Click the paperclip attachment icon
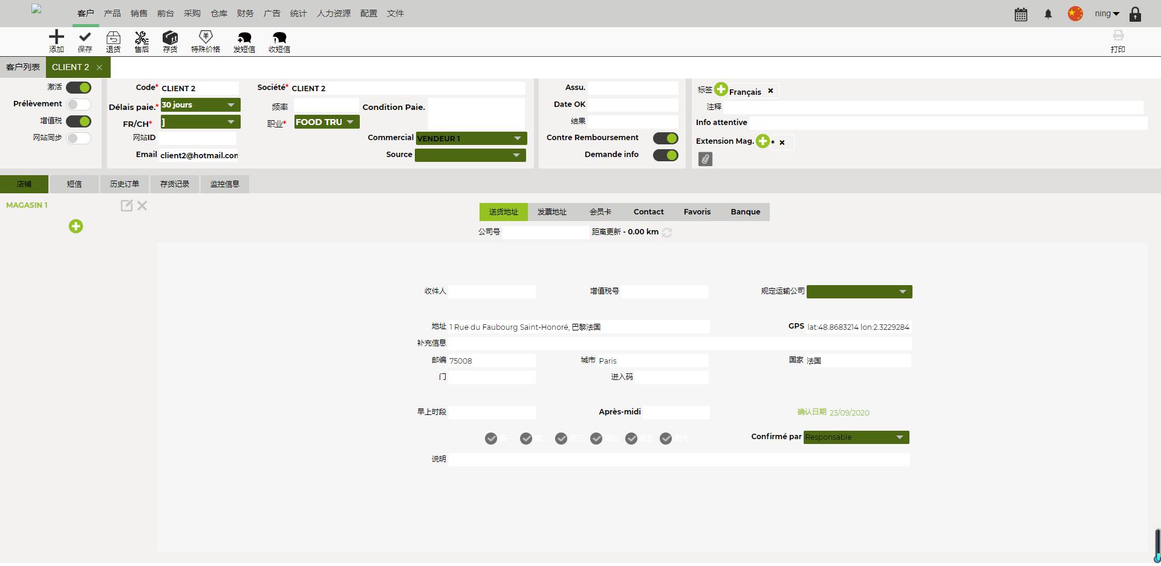 click(x=705, y=159)
